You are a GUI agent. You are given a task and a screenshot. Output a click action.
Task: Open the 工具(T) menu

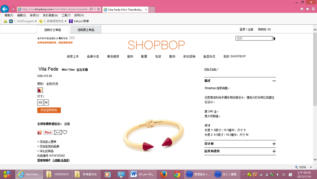click(x=66, y=15)
